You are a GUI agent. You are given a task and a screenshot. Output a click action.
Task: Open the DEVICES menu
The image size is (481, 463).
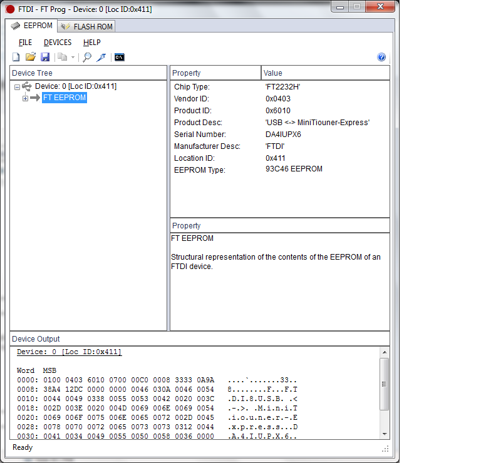[x=58, y=43]
